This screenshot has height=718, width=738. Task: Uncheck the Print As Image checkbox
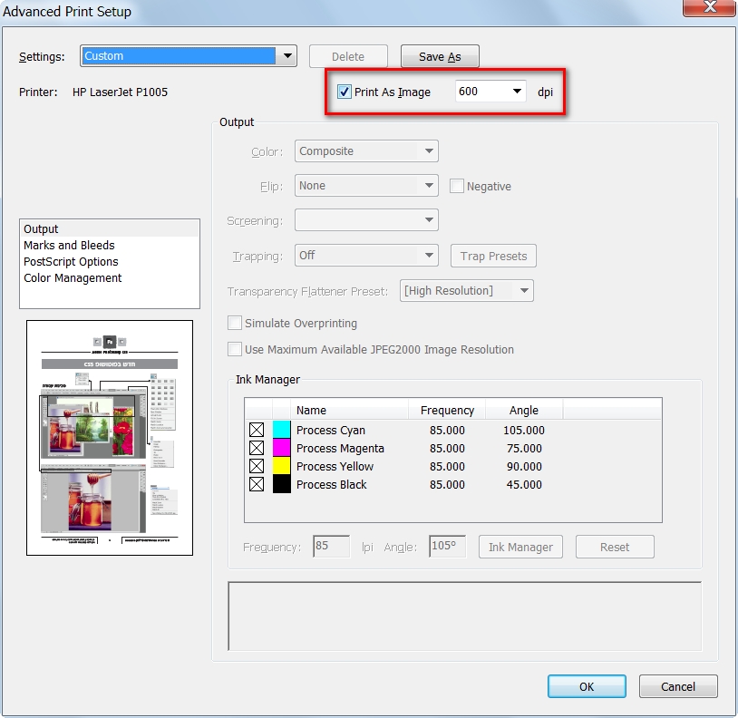click(x=344, y=92)
